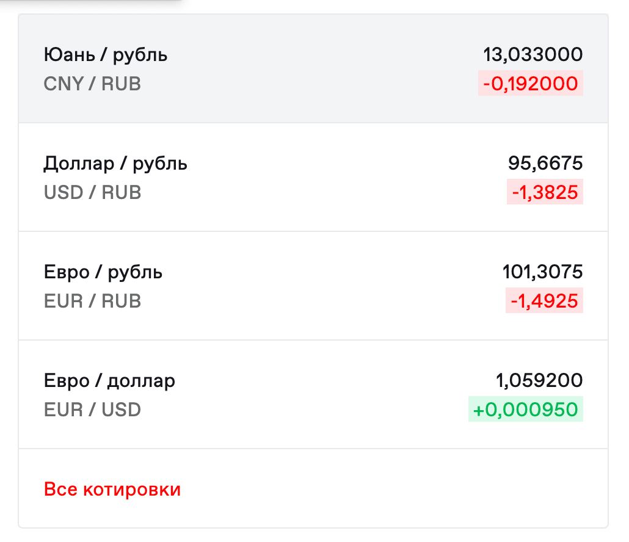The image size is (629, 542).
Task: Open the Все котировки link
Action: click(x=112, y=490)
